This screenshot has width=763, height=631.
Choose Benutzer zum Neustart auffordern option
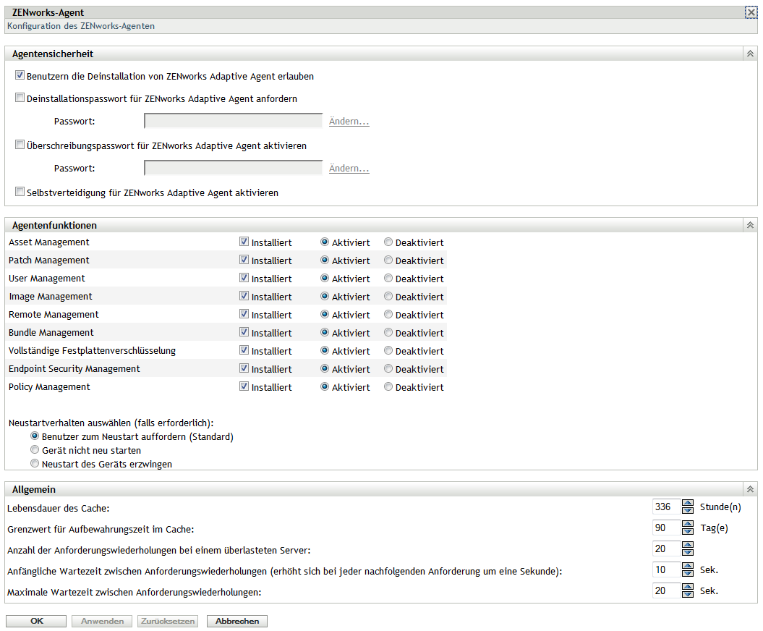tap(35, 436)
